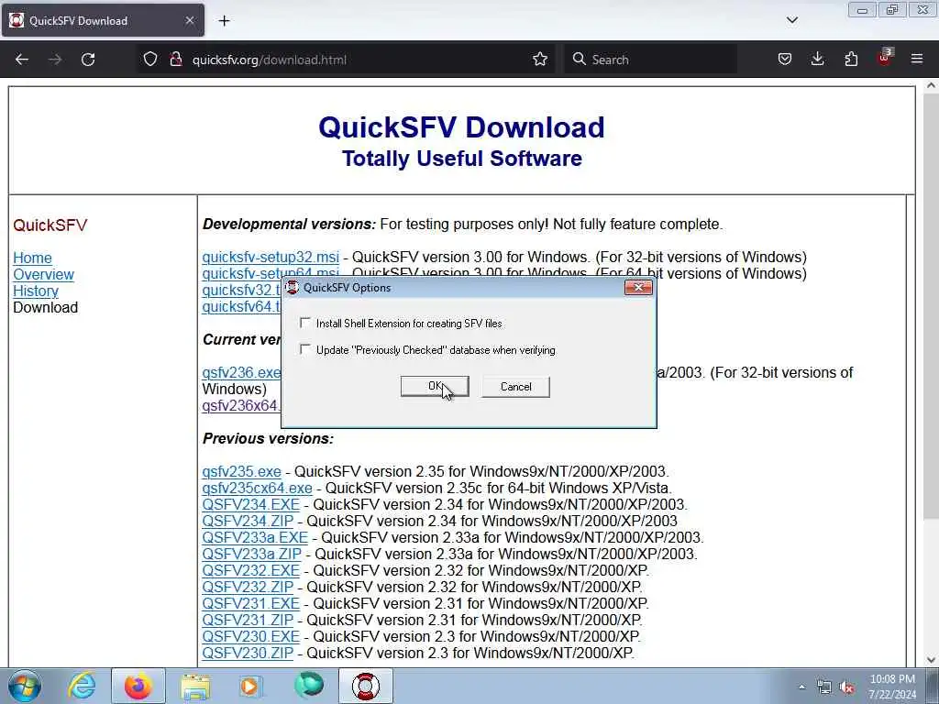This screenshot has height=704, width=939.
Task: Open the Overview sidebar link
Action: click(x=43, y=274)
